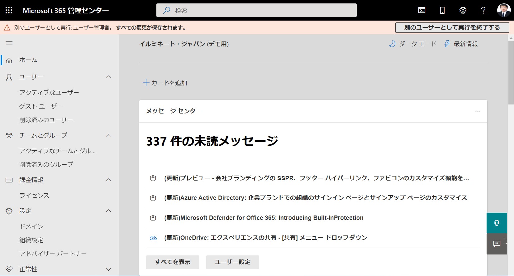The image size is (514, 276).
Task: Open 削除済みのグループ page
Action: coord(46,164)
